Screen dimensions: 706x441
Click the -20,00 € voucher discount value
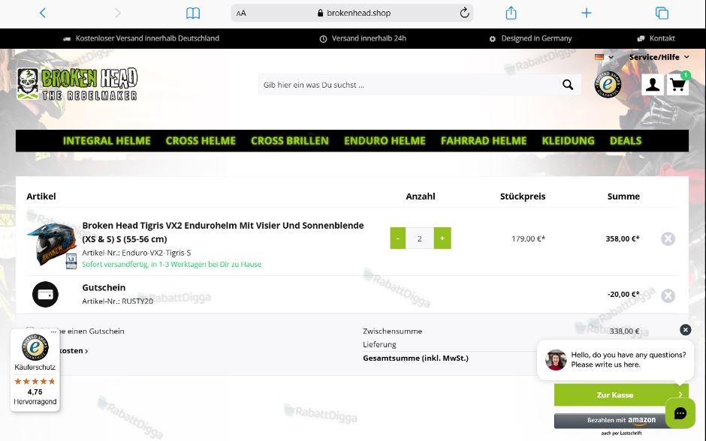point(623,294)
